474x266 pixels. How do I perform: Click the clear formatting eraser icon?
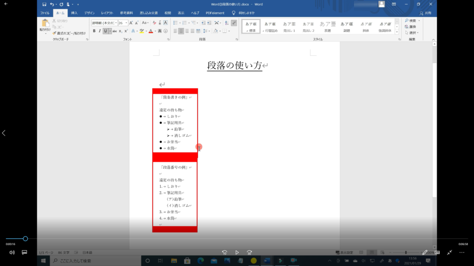155,23
